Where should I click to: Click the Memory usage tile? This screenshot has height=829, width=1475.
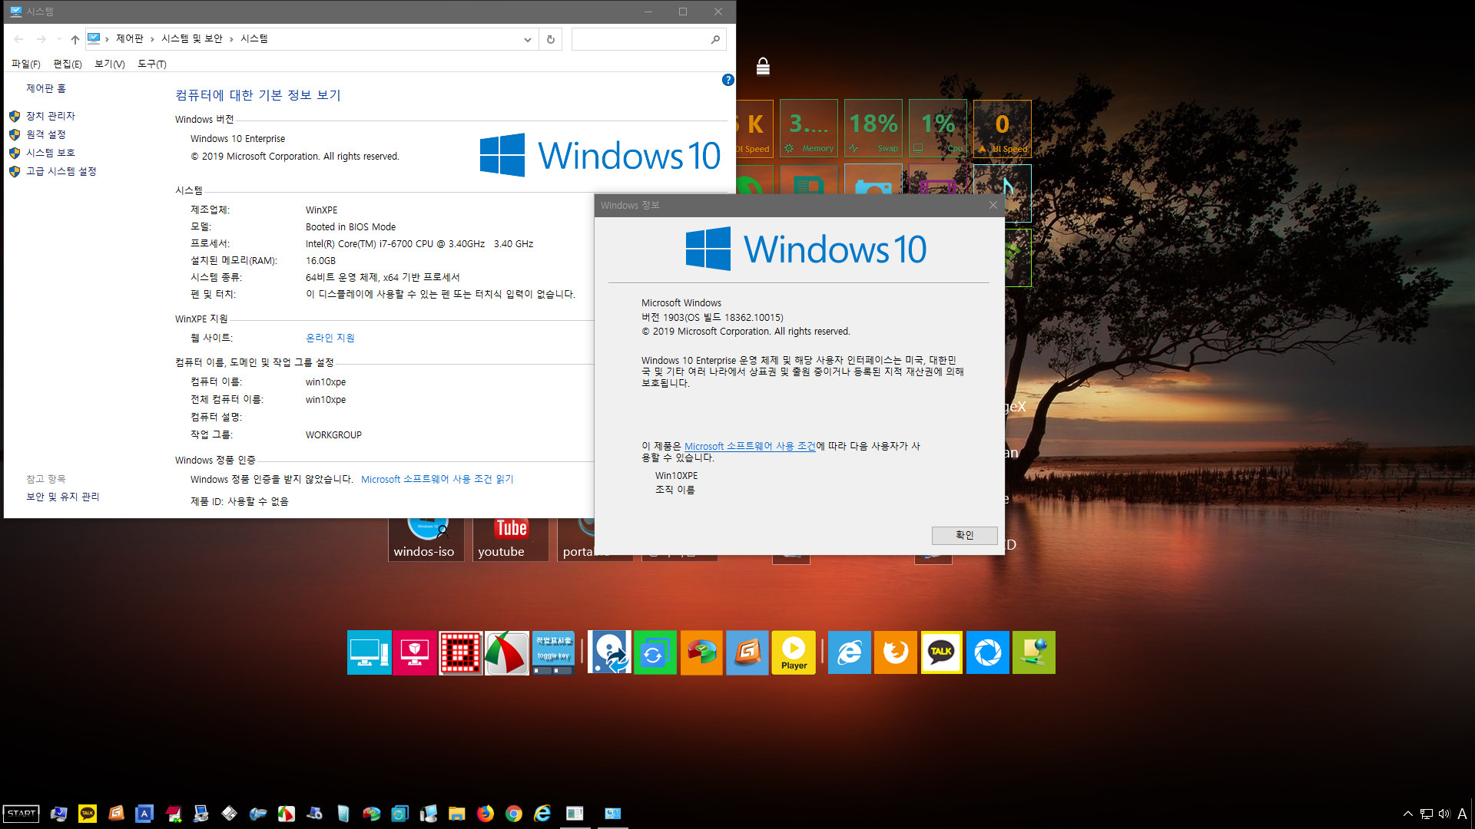point(809,128)
